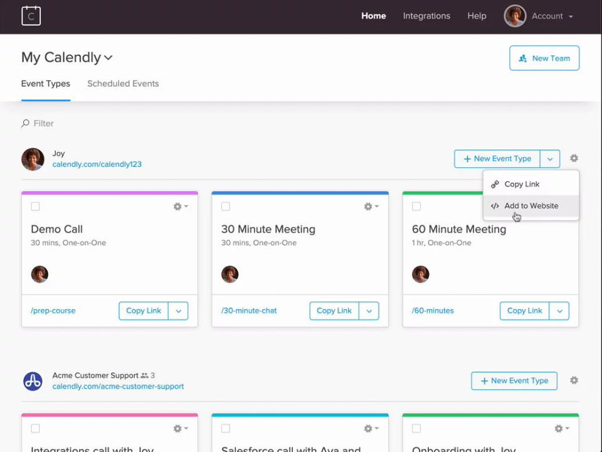The width and height of the screenshot is (602, 452).
Task: Tick the Integrations call card checkbox
Action: point(35,428)
